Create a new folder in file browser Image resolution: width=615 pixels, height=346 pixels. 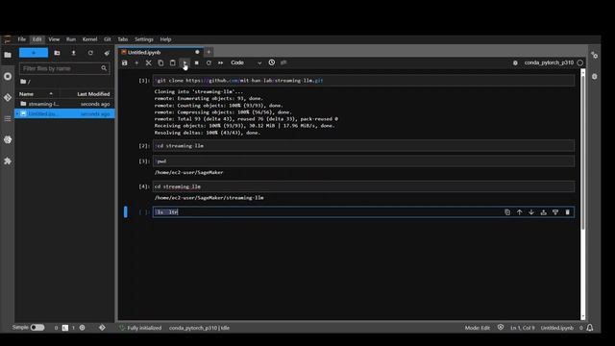pos(58,53)
